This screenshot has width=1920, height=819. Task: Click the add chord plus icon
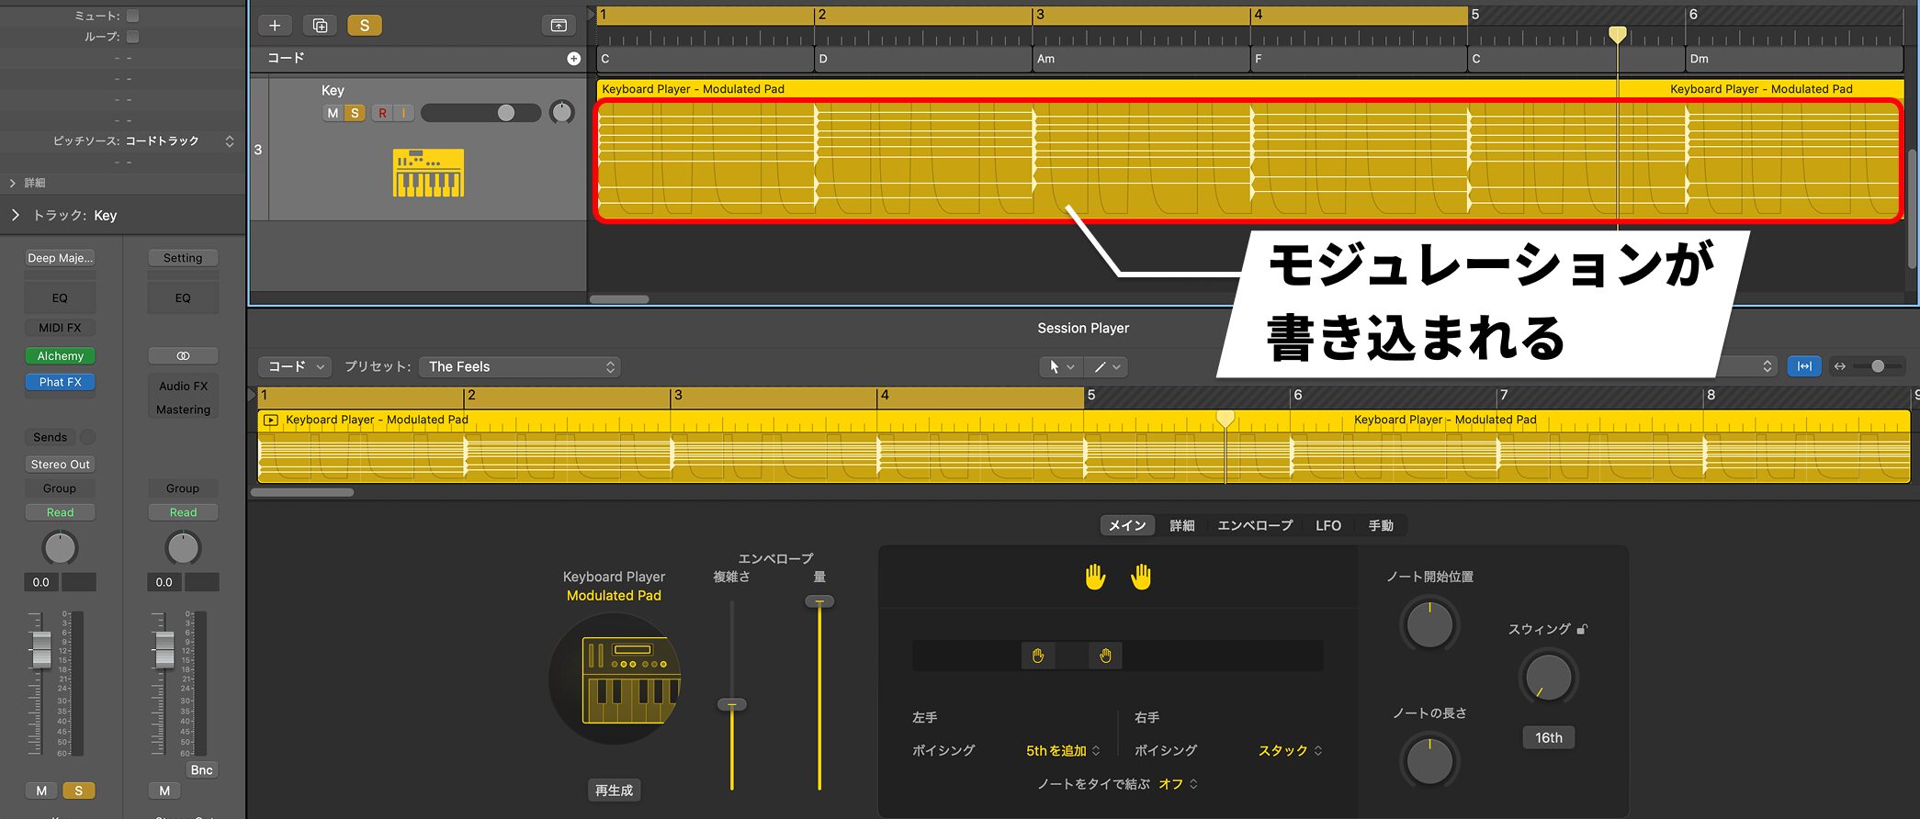click(573, 59)
